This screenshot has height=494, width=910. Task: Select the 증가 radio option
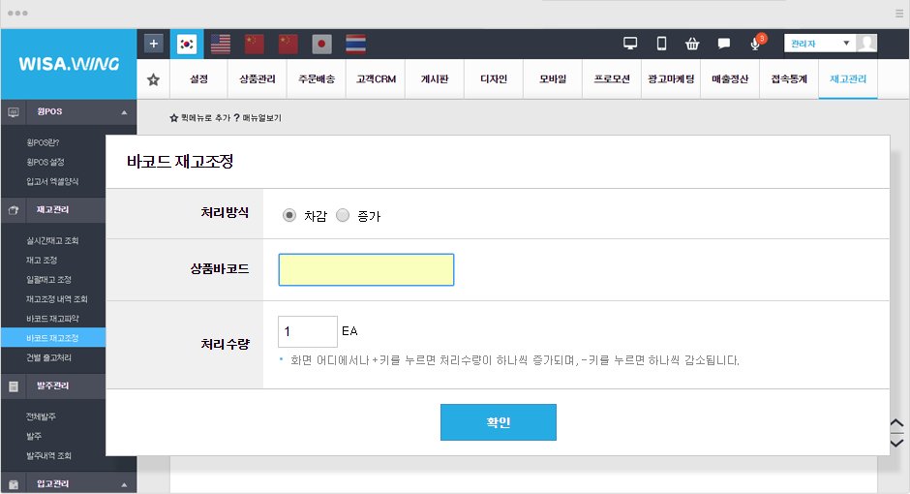click(343, 215)
